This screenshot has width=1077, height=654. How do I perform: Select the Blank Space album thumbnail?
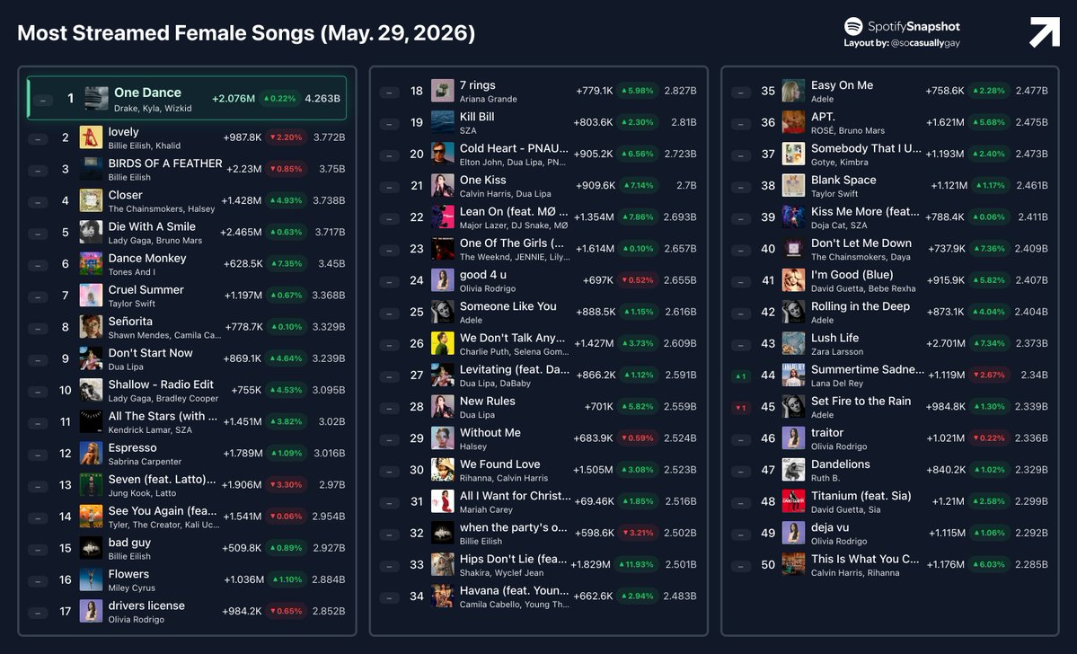pyautogui.click(x=793, y=185)
